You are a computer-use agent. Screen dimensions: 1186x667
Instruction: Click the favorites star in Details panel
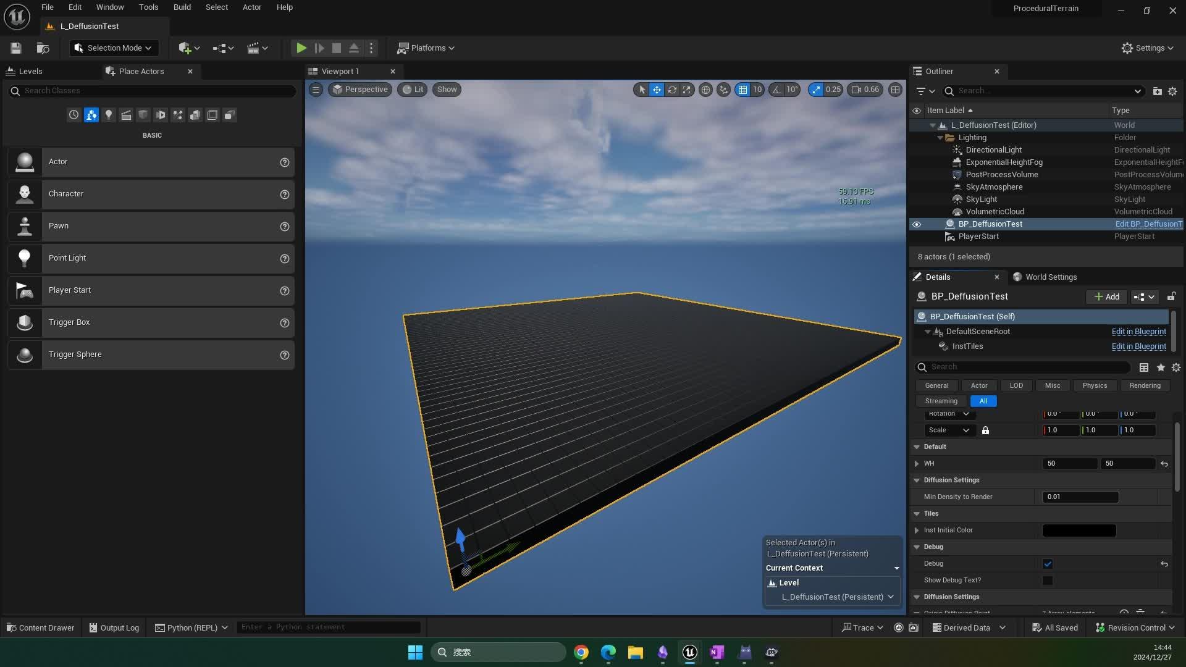tap(1161, 367)
